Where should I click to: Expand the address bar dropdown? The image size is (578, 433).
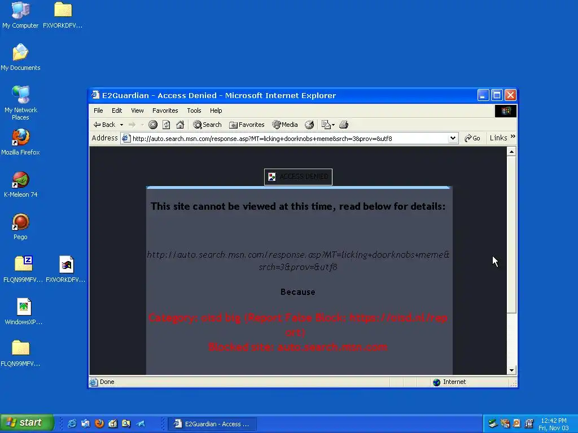tap(453, 138)
